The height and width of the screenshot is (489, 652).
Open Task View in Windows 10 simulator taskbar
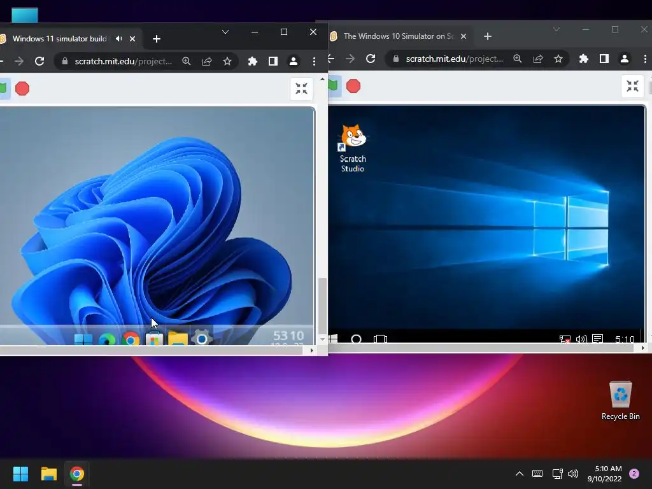[x=381, y=339]
